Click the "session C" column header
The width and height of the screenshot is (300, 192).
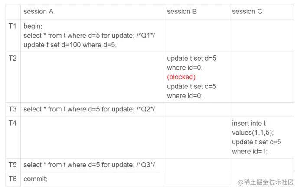247,11
